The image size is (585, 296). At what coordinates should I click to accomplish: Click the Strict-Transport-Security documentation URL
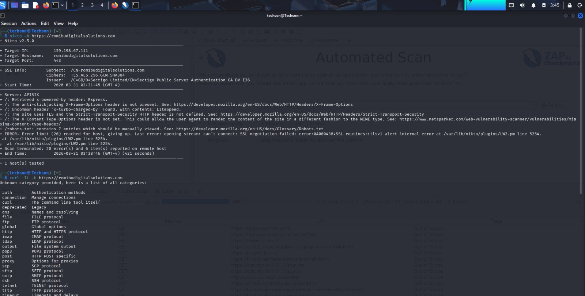pos(322,114)
